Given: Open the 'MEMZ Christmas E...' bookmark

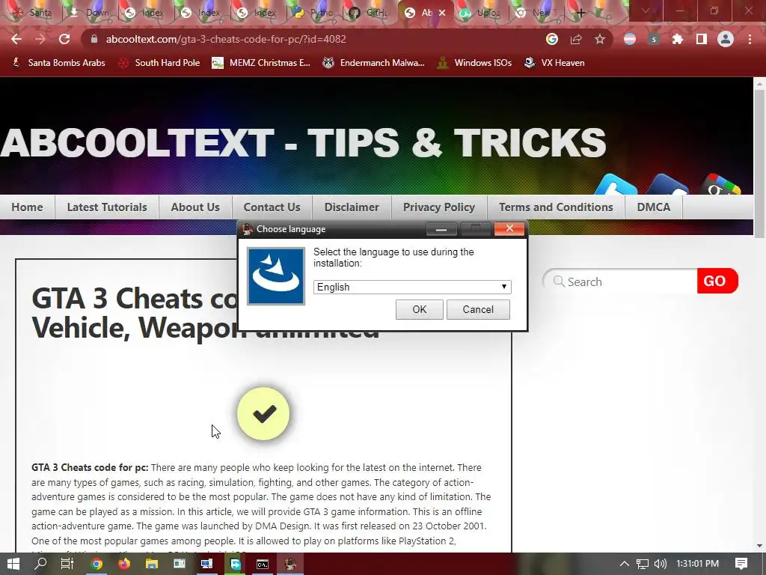Looking at the screenshot, I should coord(261,63).
